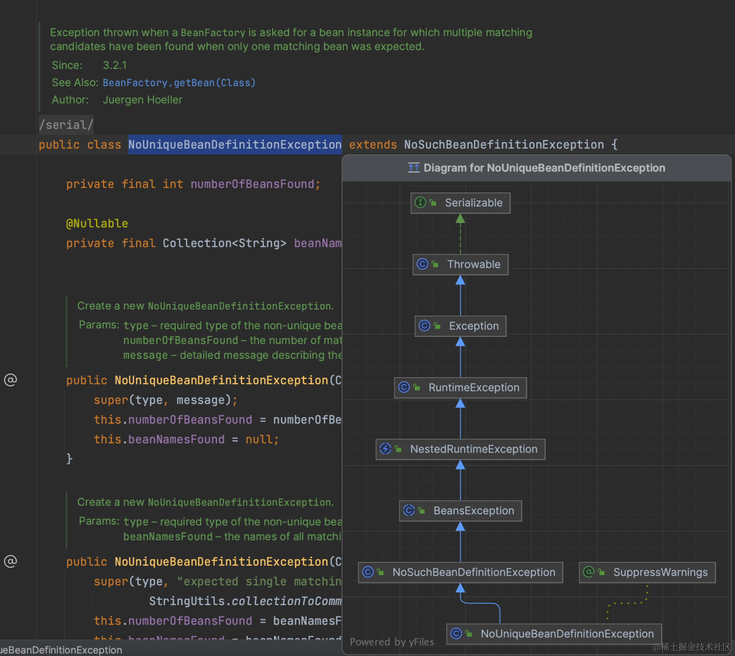
Task: Click NoSuchBeanDefinitionException after extends keyword
Action: pos(504,145)
